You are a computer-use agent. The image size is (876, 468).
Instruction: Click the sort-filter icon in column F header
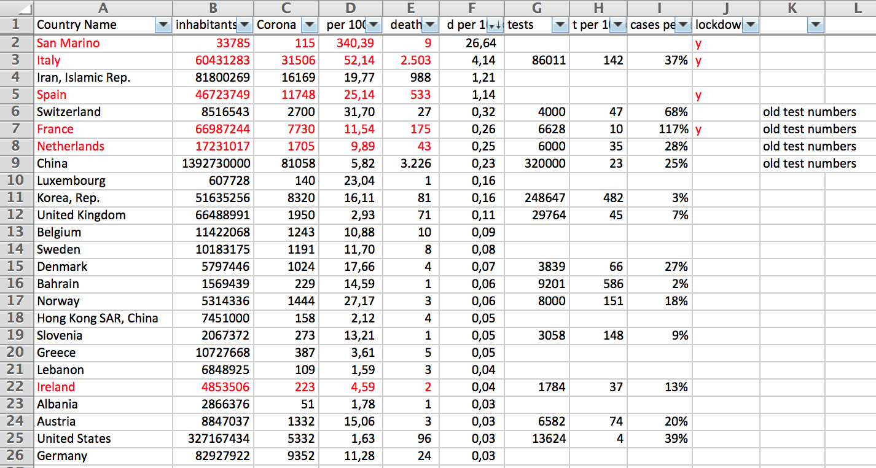pos(495,25)
